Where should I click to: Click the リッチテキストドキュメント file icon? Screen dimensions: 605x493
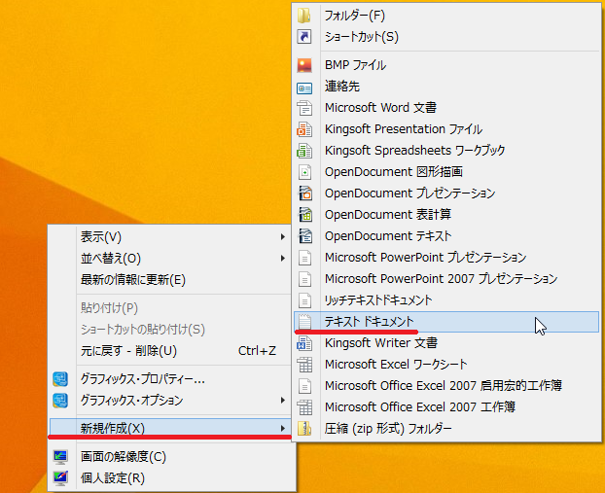coord(304,300)
